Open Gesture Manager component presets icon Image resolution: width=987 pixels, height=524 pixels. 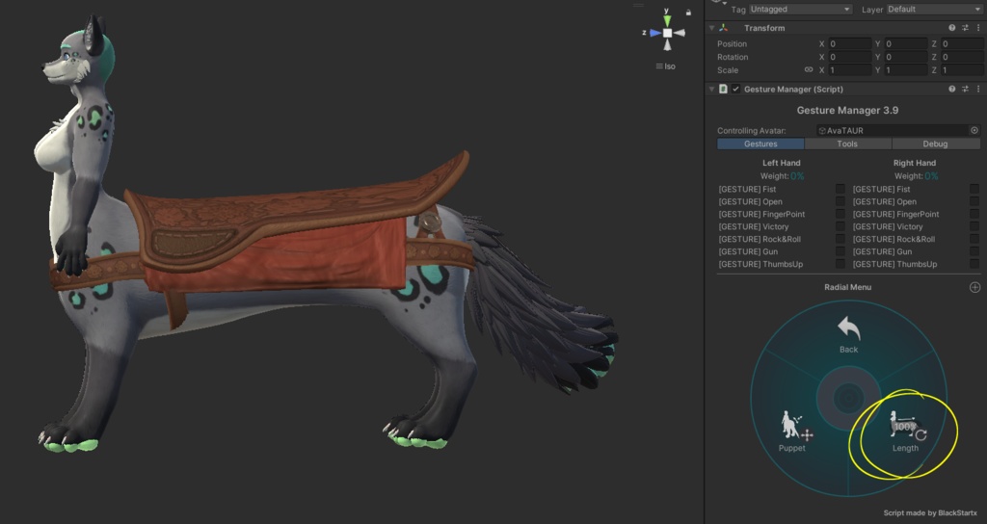point(965,89)
